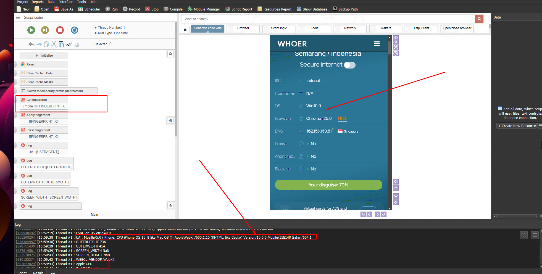The height and width of the screenshot is (274, 542).
Task: Click the red action search button
Action: pos(479,19)
